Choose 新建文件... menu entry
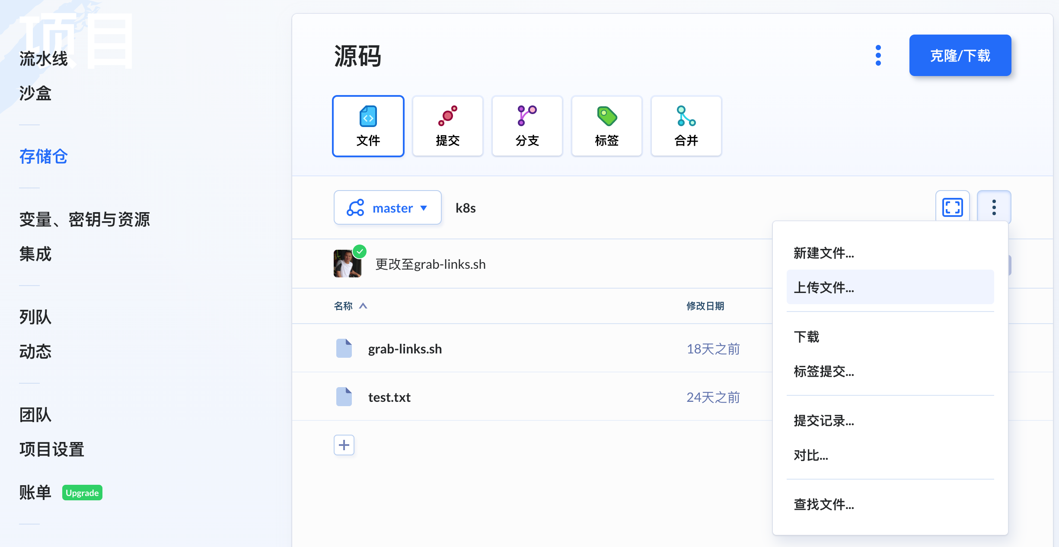Image resolution: width=1059 pixels, height=547 pixels. [x=823, y=253]
